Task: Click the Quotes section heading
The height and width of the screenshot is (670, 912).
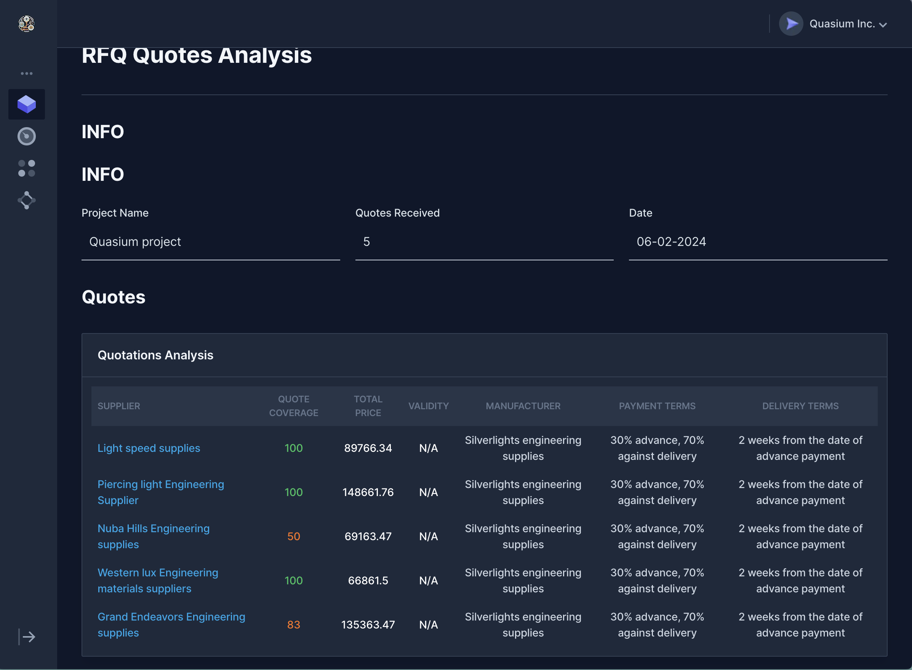Action: [114, 297]
